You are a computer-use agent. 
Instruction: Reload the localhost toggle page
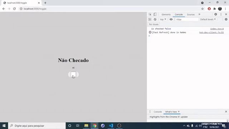click(x=14, y=9)
